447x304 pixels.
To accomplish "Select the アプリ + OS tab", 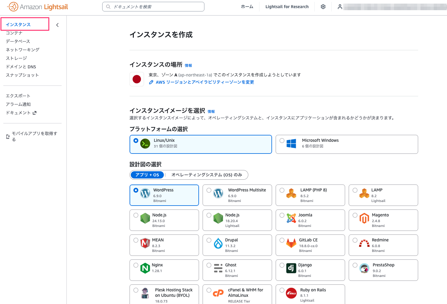I will tap(147, 175).
